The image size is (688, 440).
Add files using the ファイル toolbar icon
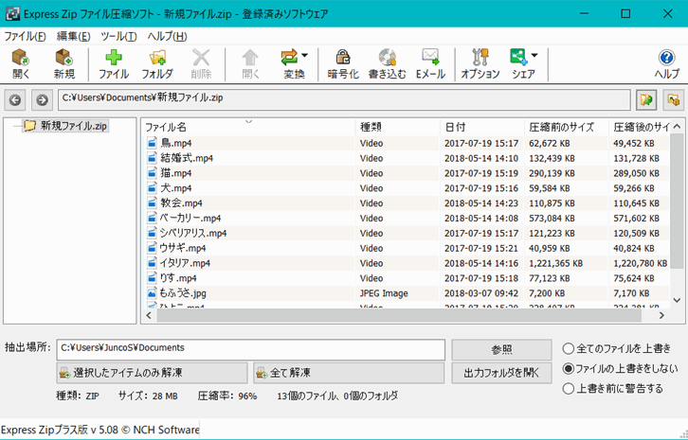(114, 64)
